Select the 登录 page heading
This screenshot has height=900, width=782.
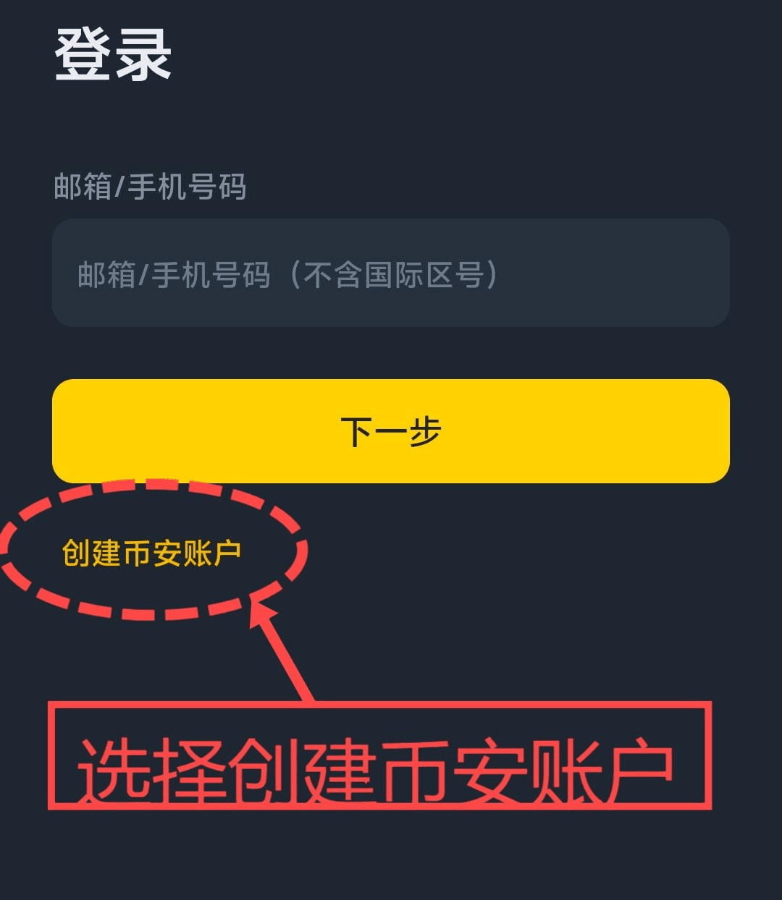(x=113, y=54)
